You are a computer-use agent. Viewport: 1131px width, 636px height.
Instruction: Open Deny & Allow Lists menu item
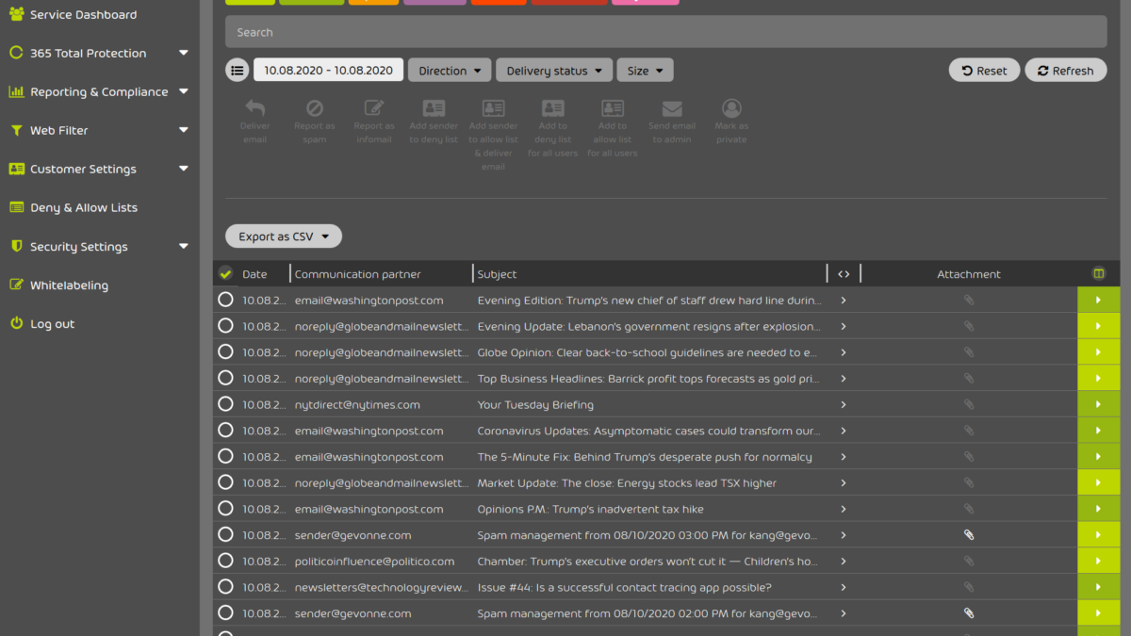click(x=83, y=207)
